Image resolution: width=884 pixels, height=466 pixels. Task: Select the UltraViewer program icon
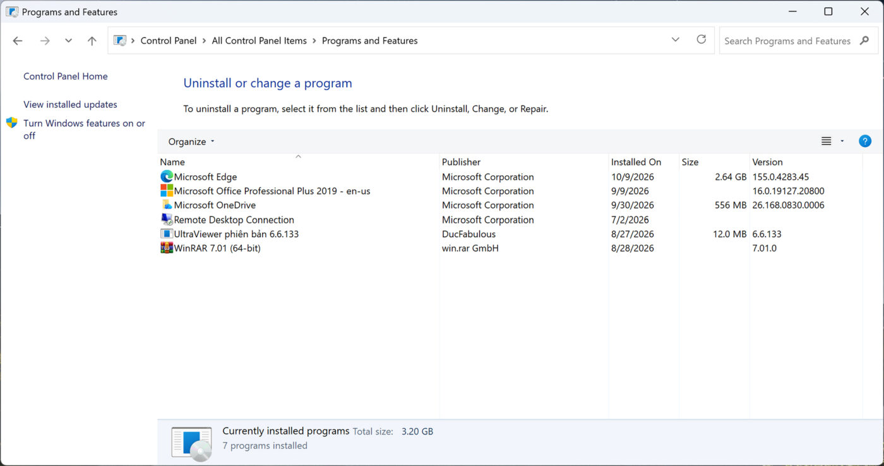[x=167, y=234]
